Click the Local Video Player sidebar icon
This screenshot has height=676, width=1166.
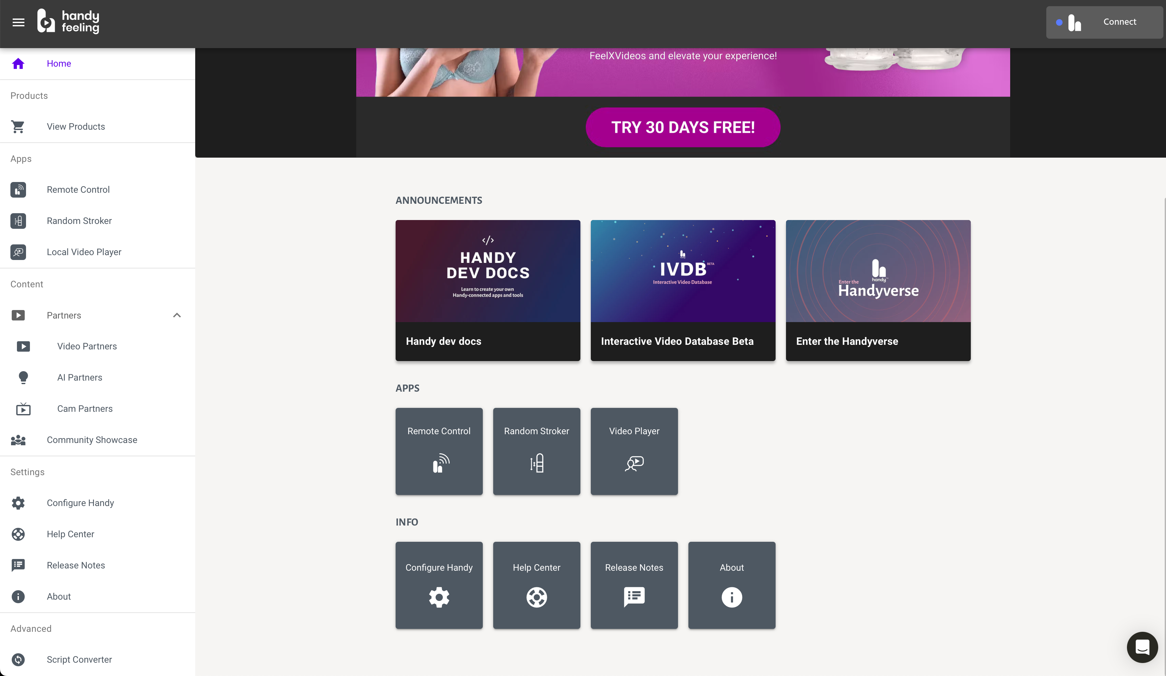click(18, 252)
